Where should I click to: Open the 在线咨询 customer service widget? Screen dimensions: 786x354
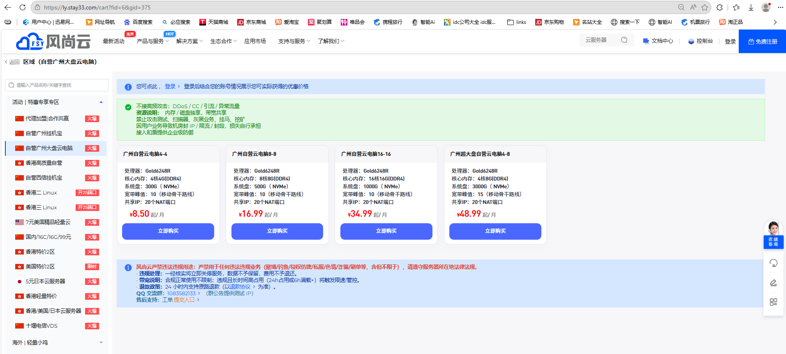click(773, 235)
